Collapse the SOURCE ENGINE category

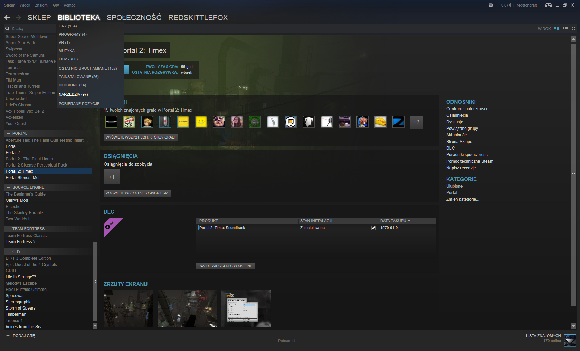(x=9, y=187)
